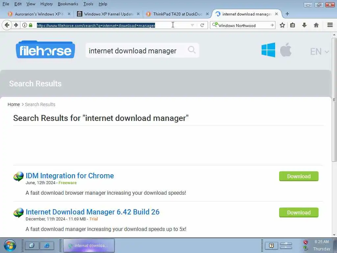Open the URL history dropdown arrow
Viewport: 337px width, 253px height.
coord(192,25)
